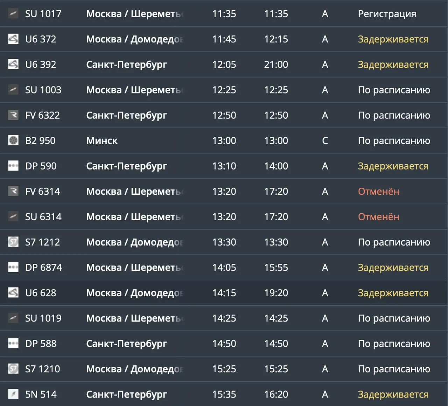
Task: Click the Rossiya logo beside FV 6322
Action: pyautogui.click(x=13, y=115)
